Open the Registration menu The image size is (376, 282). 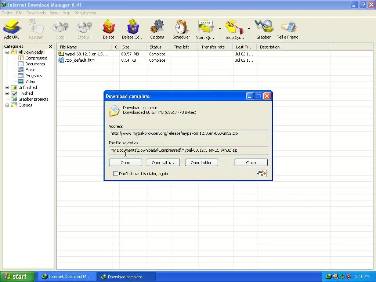click(85, 13)
